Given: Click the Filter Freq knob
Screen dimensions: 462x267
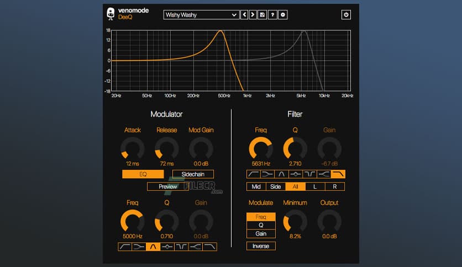Looking at the screenshot, I should pos(261,148).
